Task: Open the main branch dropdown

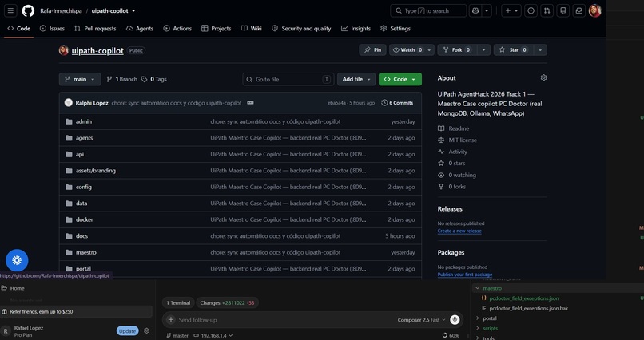Action: coord(80,79)
